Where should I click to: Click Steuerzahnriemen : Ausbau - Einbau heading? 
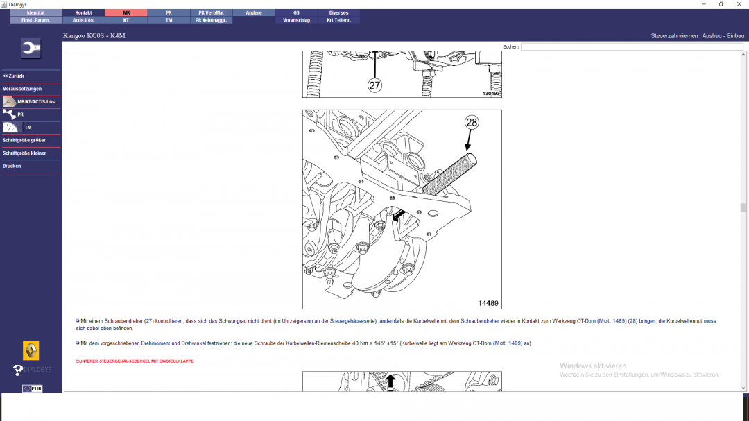coord(698,36)
